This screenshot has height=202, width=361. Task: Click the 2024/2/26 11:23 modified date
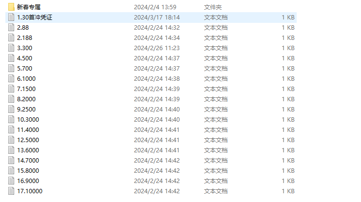[157, 48]
